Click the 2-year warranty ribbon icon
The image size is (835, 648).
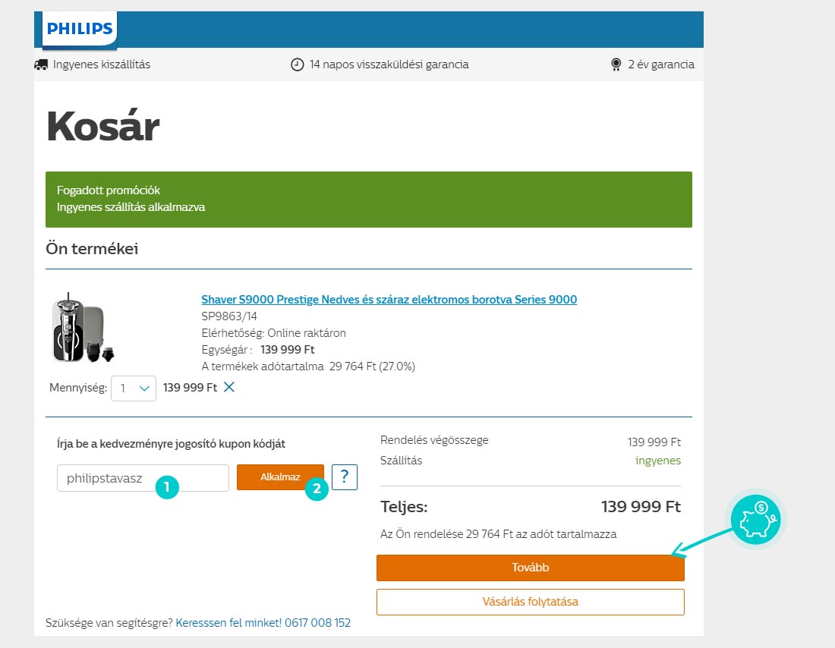[616, 65]
